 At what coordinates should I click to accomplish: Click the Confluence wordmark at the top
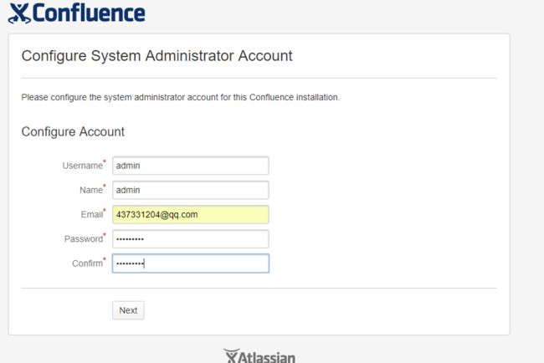(89, 13)
